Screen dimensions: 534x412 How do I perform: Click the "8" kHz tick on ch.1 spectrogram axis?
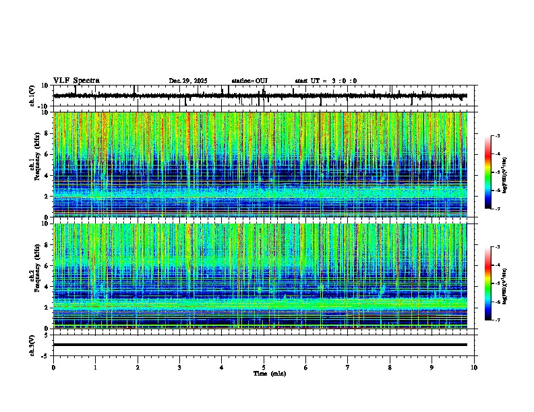coord(47,133)
